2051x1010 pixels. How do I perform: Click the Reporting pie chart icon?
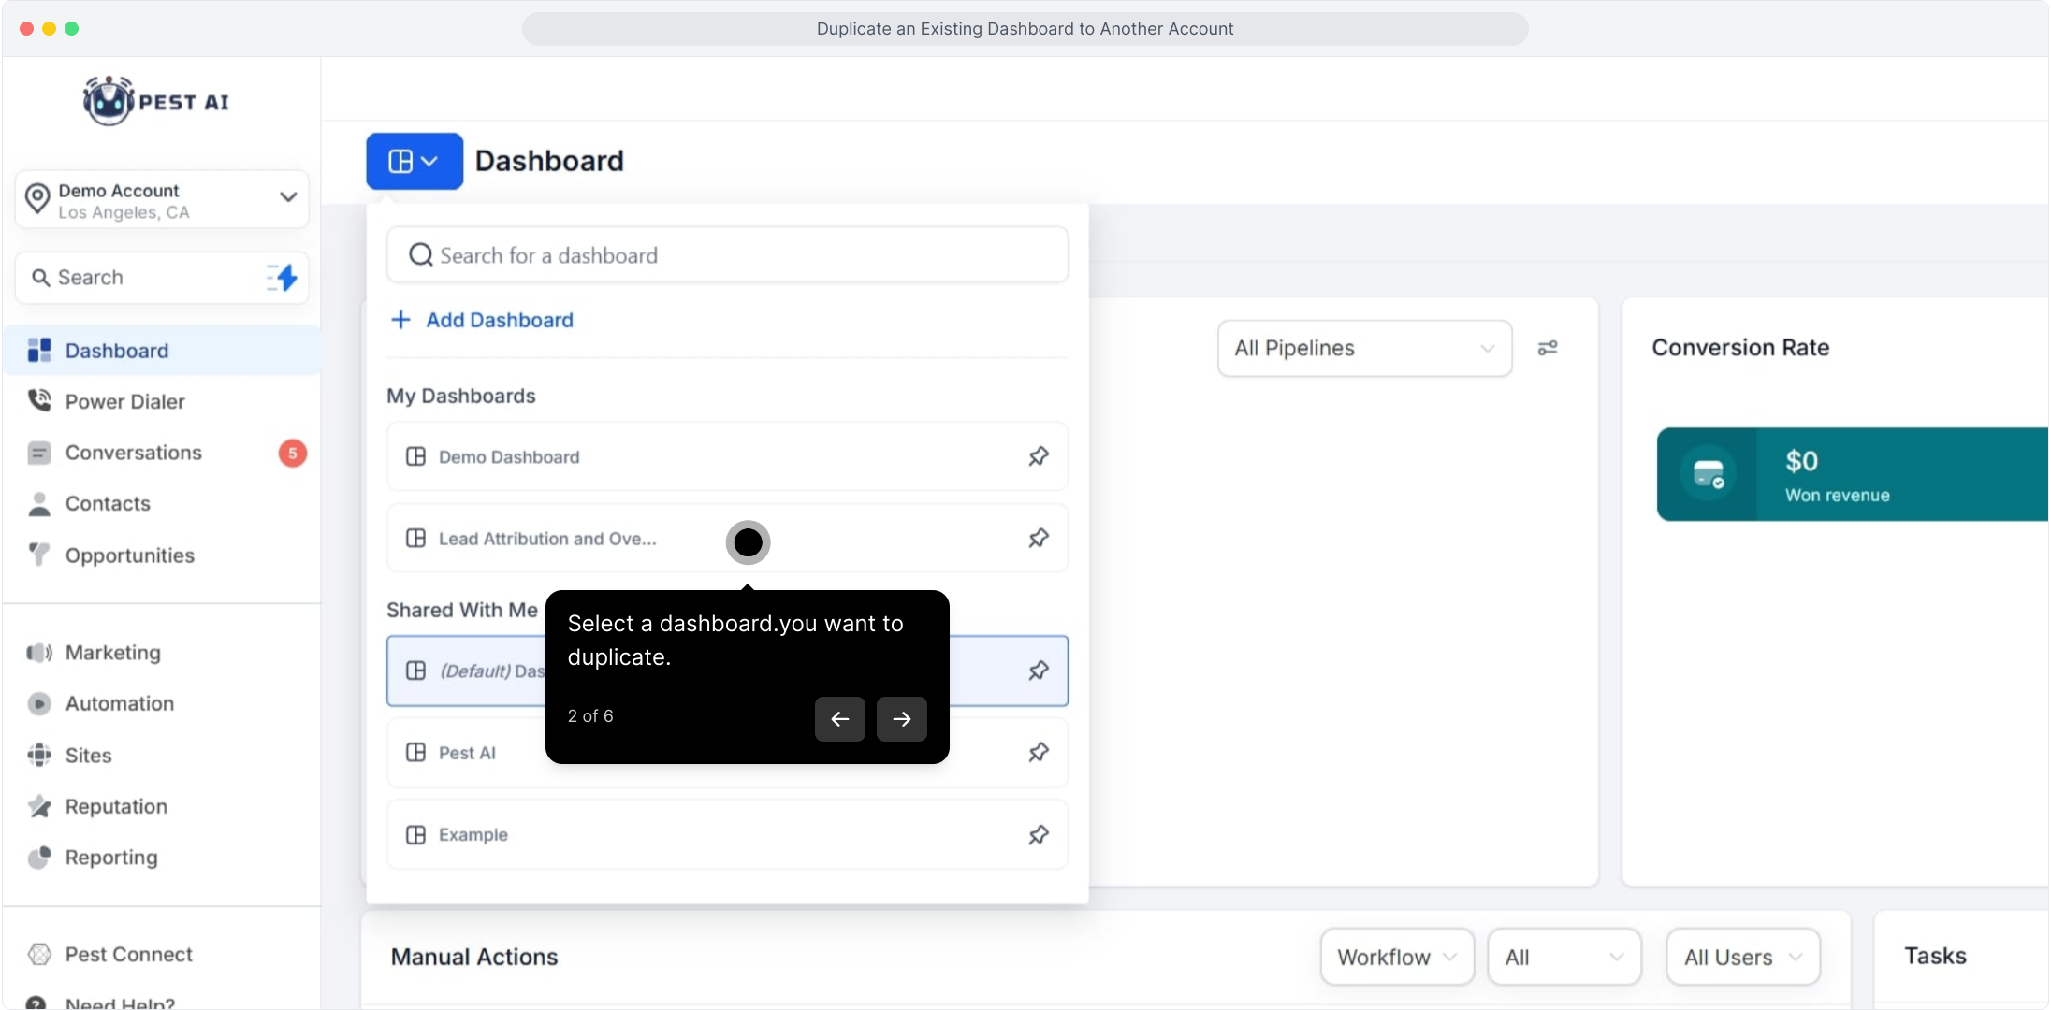point(39,858)
